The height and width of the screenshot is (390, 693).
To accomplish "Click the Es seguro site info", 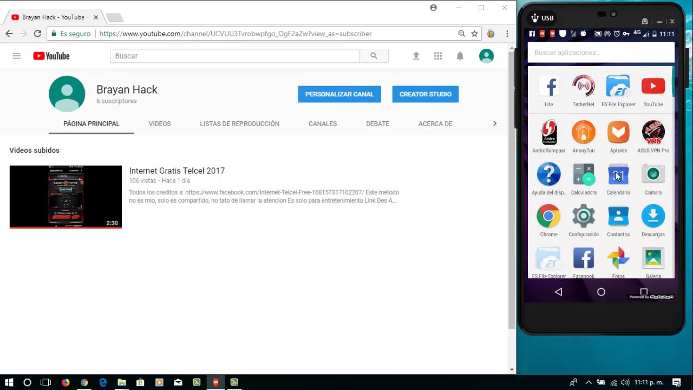I will (x=71, y=34).
